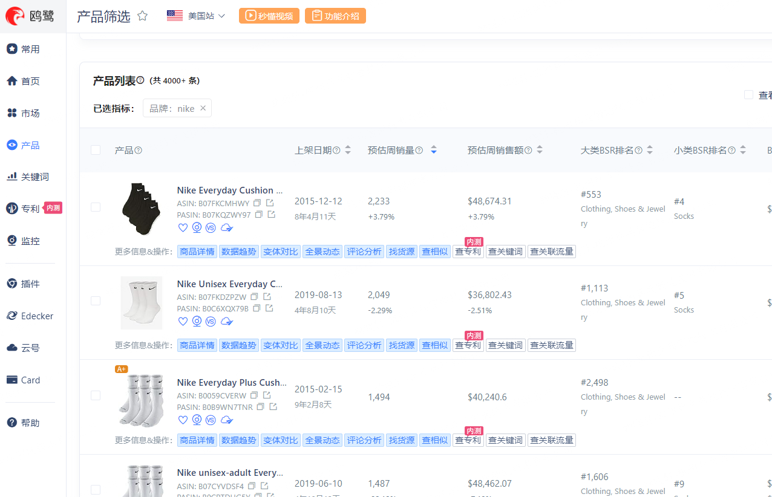
Task: Open the Nike Unisex Everyday C... title link
Action: (230, 284)
